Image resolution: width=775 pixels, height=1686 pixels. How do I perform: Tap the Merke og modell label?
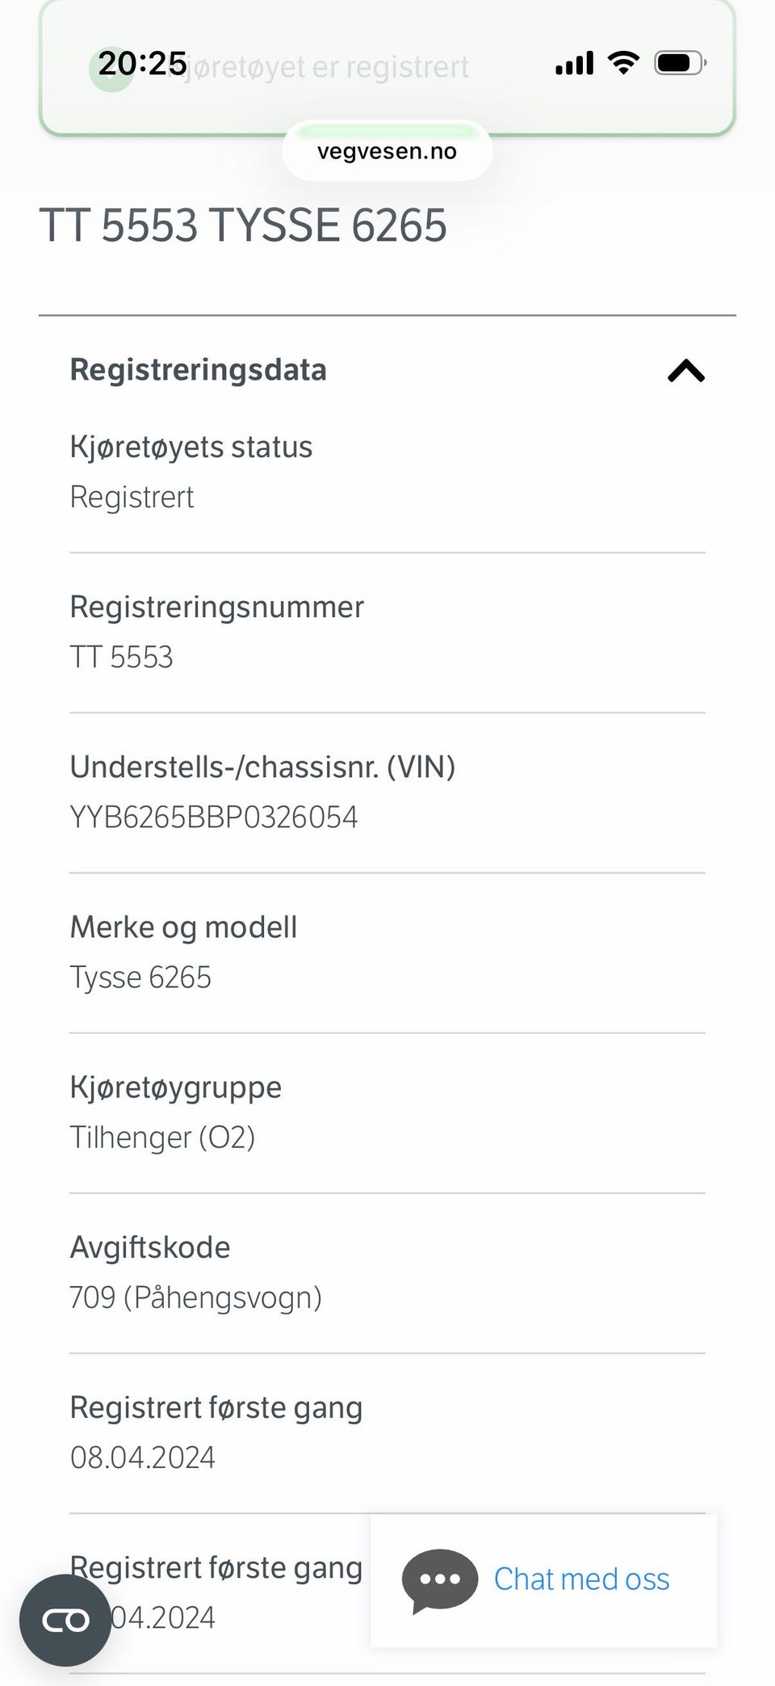click(x=183, y=927)
